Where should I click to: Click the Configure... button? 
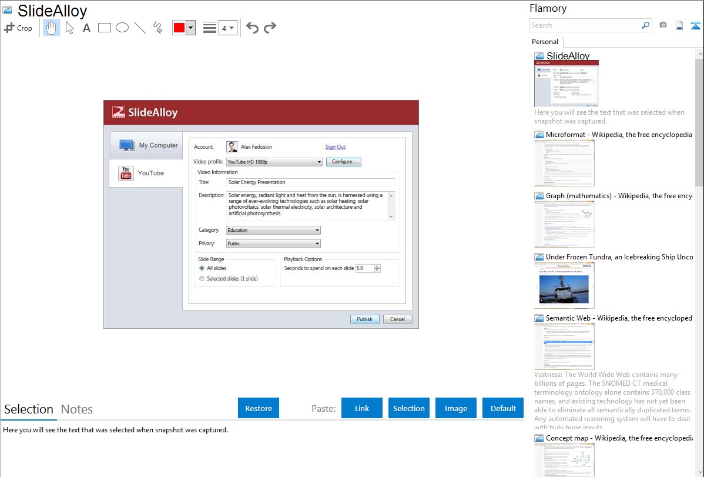pos(343,162)
